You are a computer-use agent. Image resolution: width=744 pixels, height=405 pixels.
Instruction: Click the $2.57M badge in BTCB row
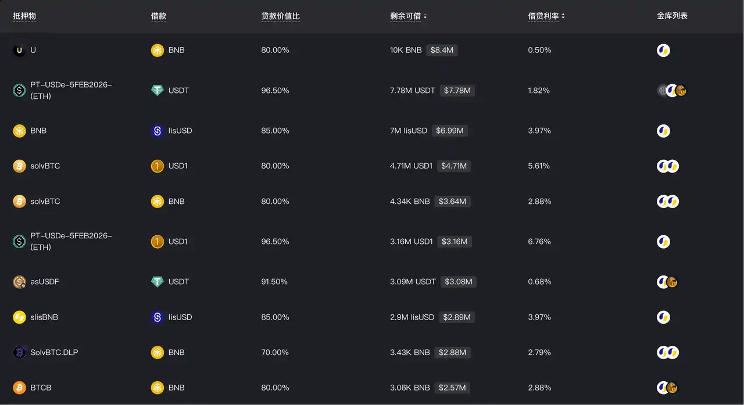pos(452,388)
